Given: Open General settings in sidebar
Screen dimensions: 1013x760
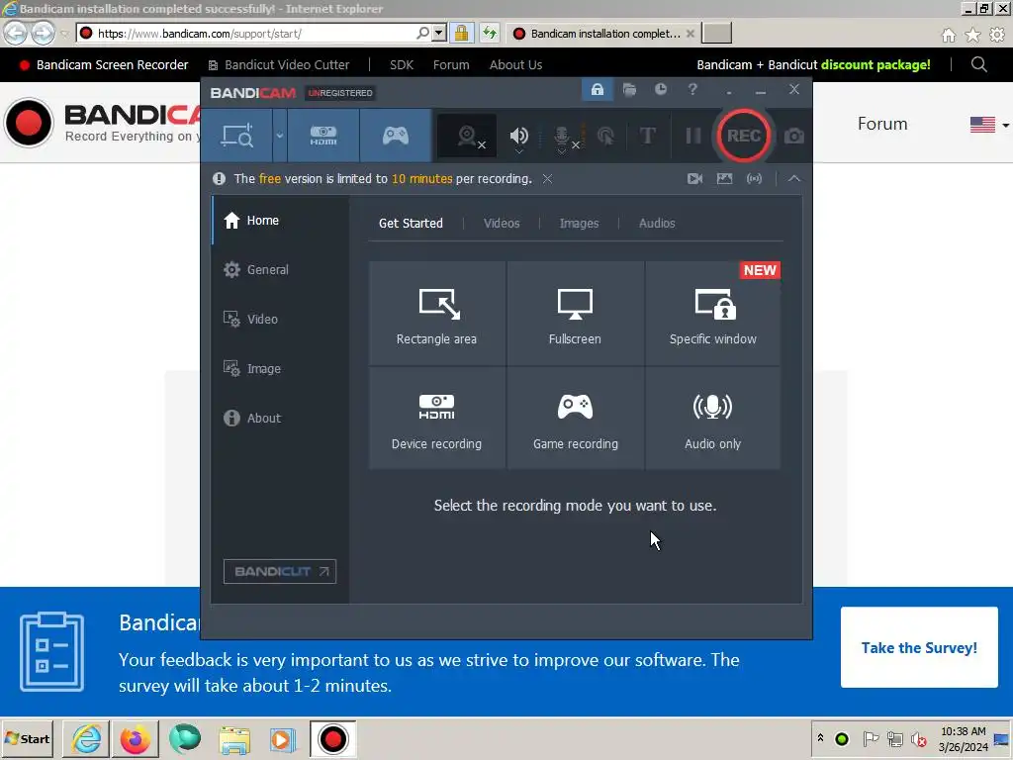Looking at the screenshot, I should click(280, 270).
